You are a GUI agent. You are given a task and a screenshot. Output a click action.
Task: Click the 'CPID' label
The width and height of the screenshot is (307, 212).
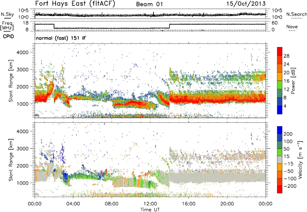point(8,36)
